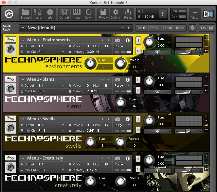Click Max voices value 16 of Menu - Creaturely
Screen dimensions: 217x192
106,164
